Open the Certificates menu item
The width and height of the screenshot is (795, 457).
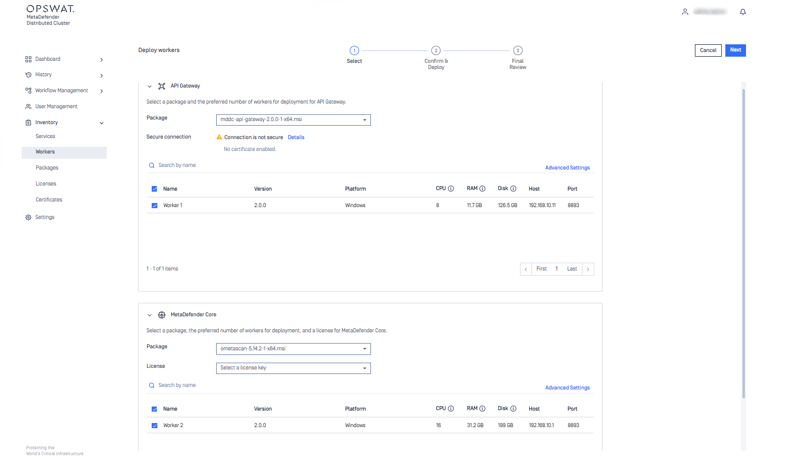(x=49, y=200)
